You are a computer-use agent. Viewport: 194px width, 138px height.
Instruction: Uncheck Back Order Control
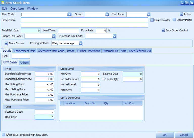(163, 30)
